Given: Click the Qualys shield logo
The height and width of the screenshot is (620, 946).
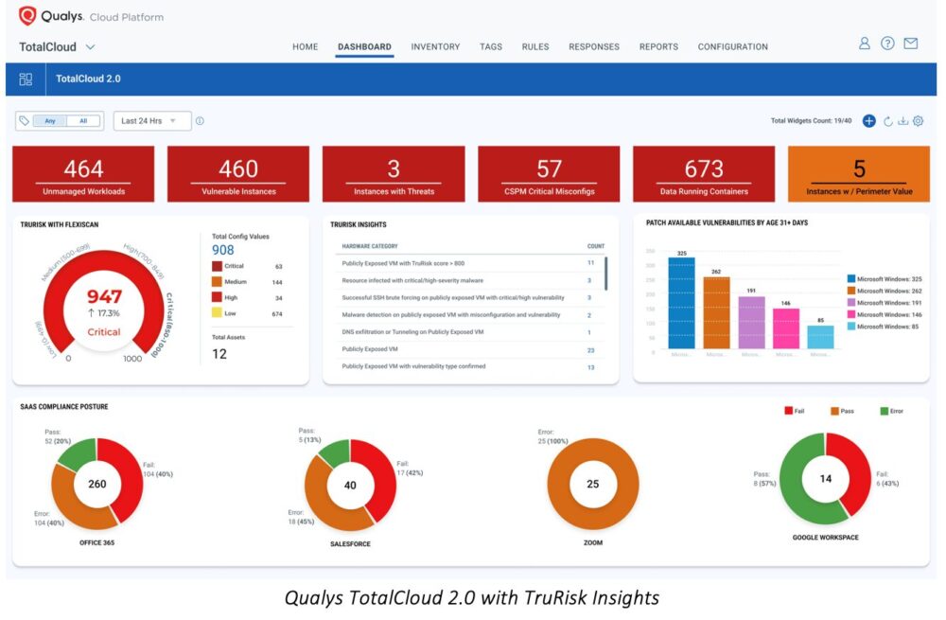Looking at the screenshot, I should pos(27,16).
